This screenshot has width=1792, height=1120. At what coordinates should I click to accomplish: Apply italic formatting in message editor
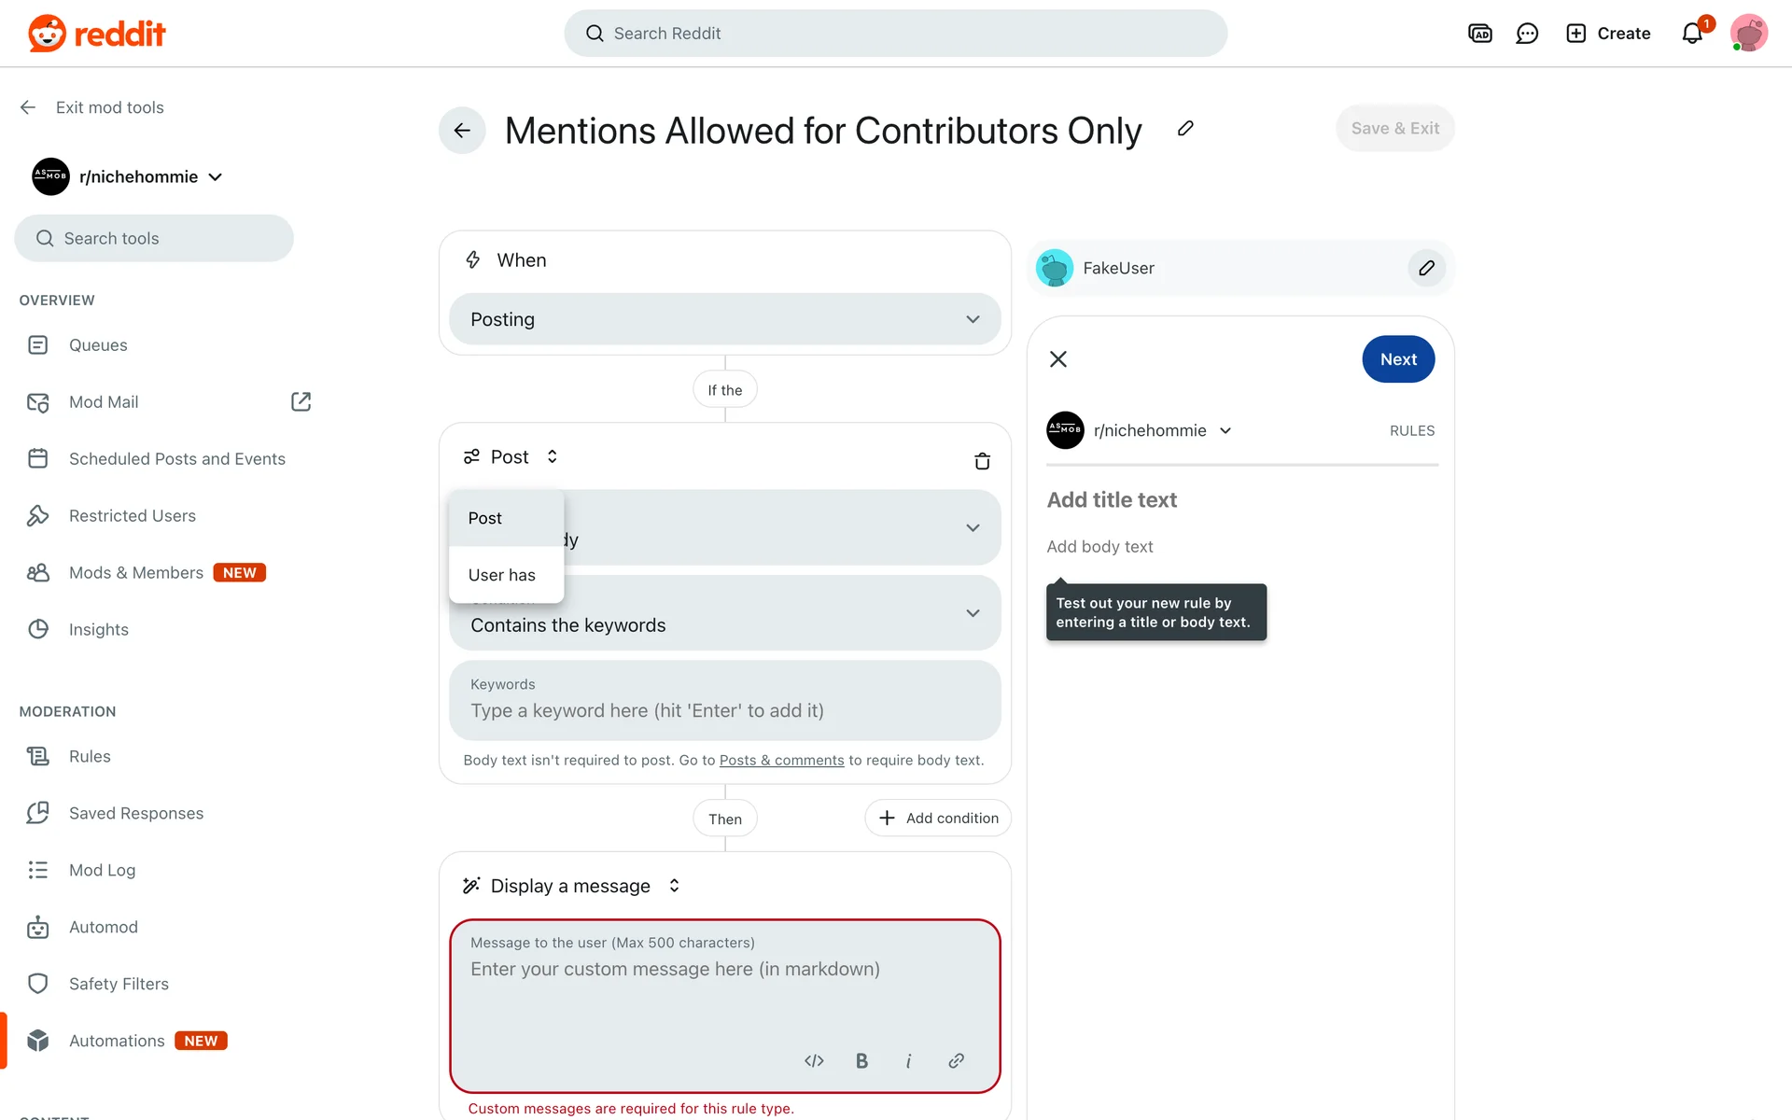tap(908, 1060)
